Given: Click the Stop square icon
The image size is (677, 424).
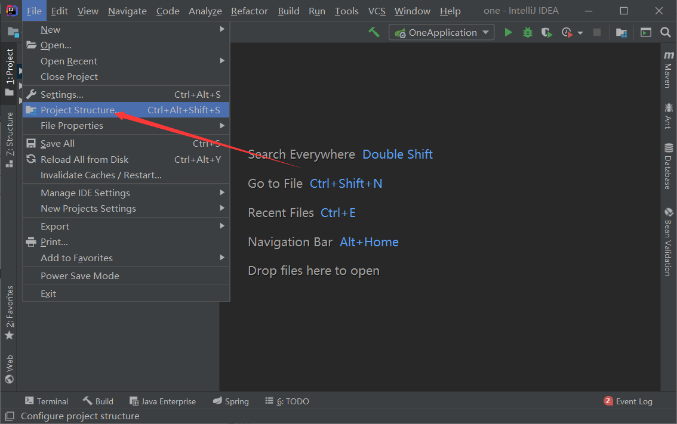Looking at the screenshot, I should click(x=596, y=32).
